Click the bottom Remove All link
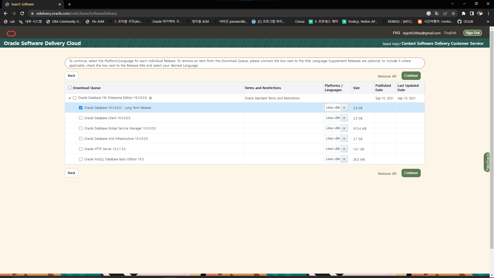494x278 pixels. click(x=387, y=174)
